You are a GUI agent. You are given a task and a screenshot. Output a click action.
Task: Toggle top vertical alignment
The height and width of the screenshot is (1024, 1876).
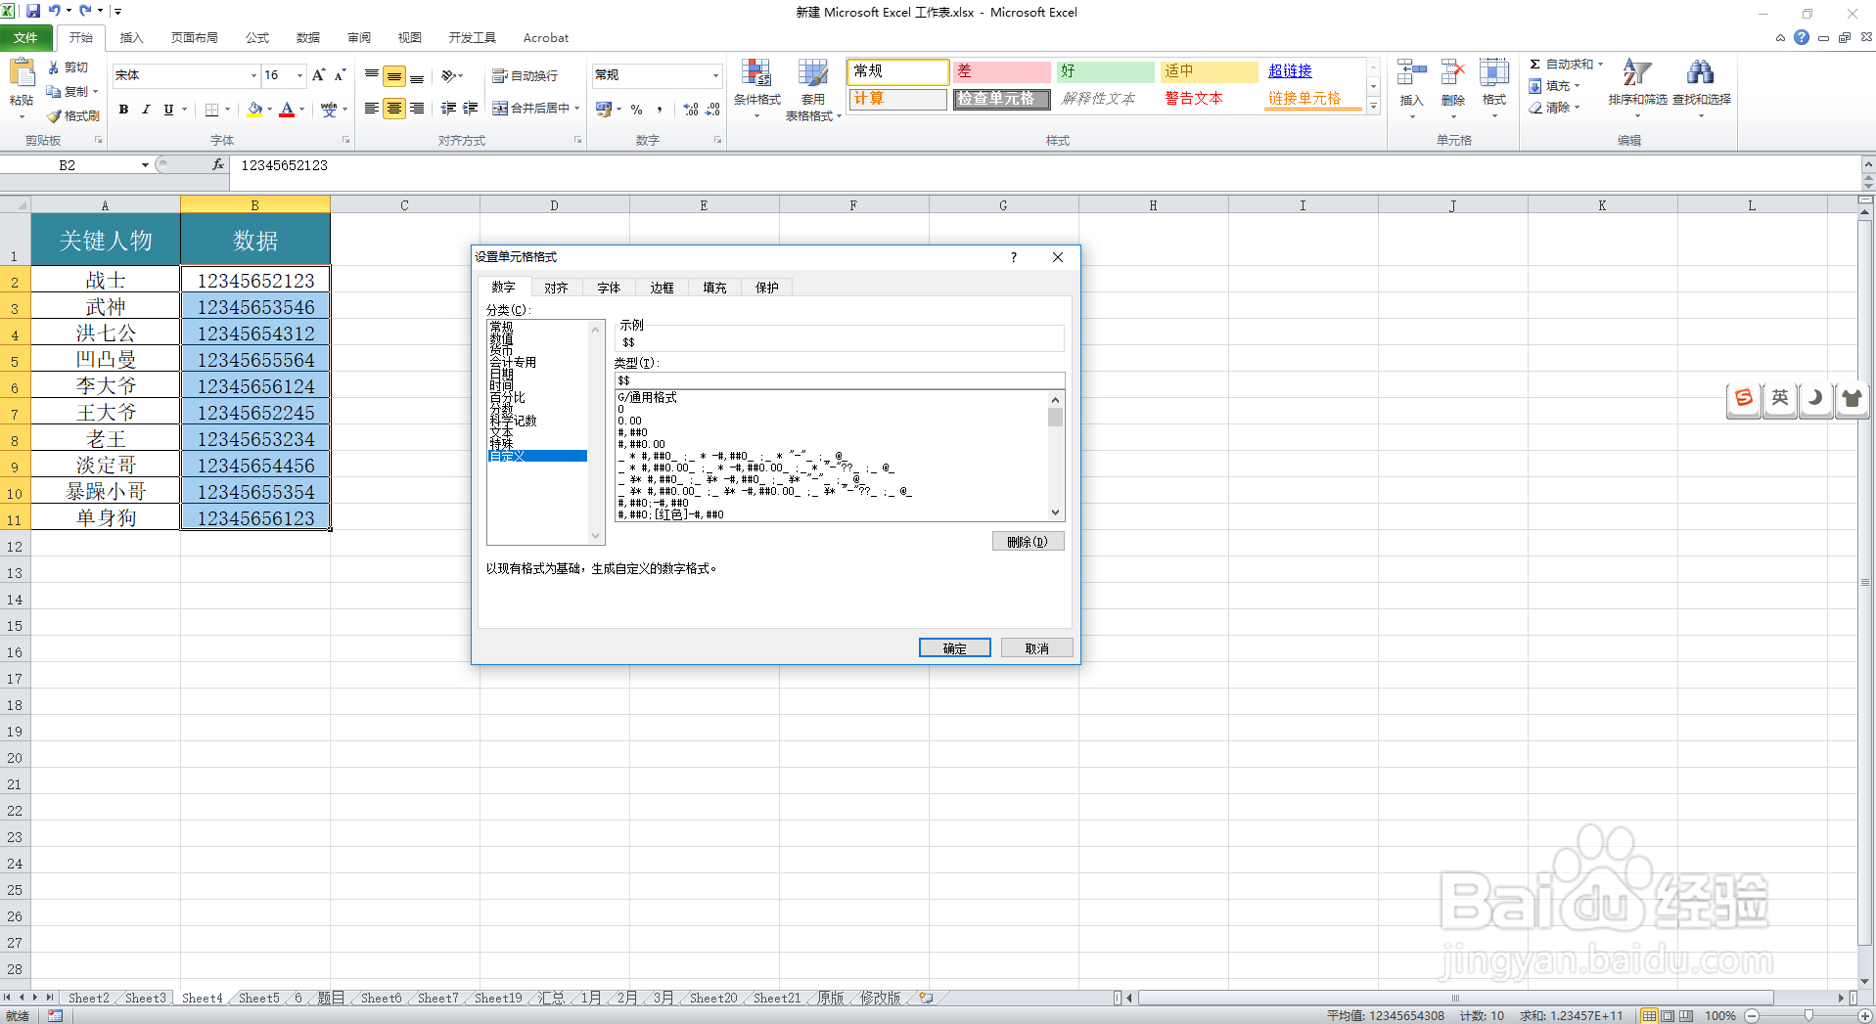(372, 76)
